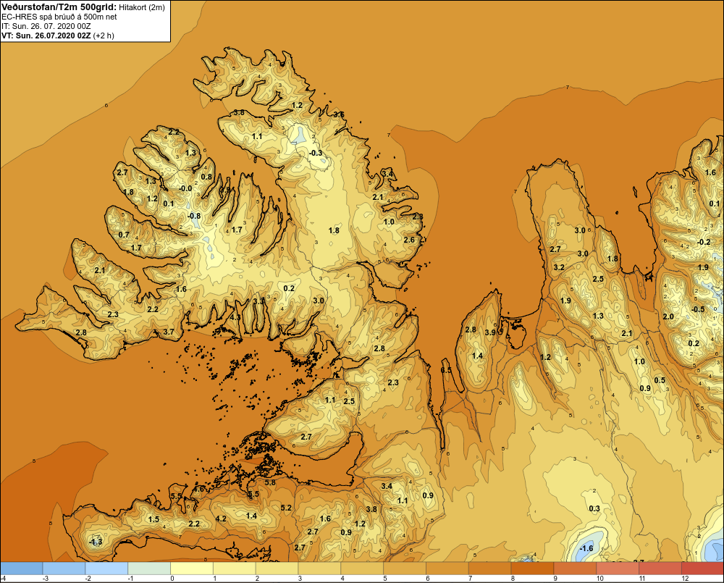Click the legend swatch between -2 and -1
Image resolution: width=724 pixels, height=583 pixels.
106,568
